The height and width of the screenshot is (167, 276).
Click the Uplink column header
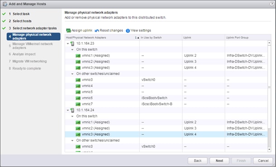[x=204, y=38]
